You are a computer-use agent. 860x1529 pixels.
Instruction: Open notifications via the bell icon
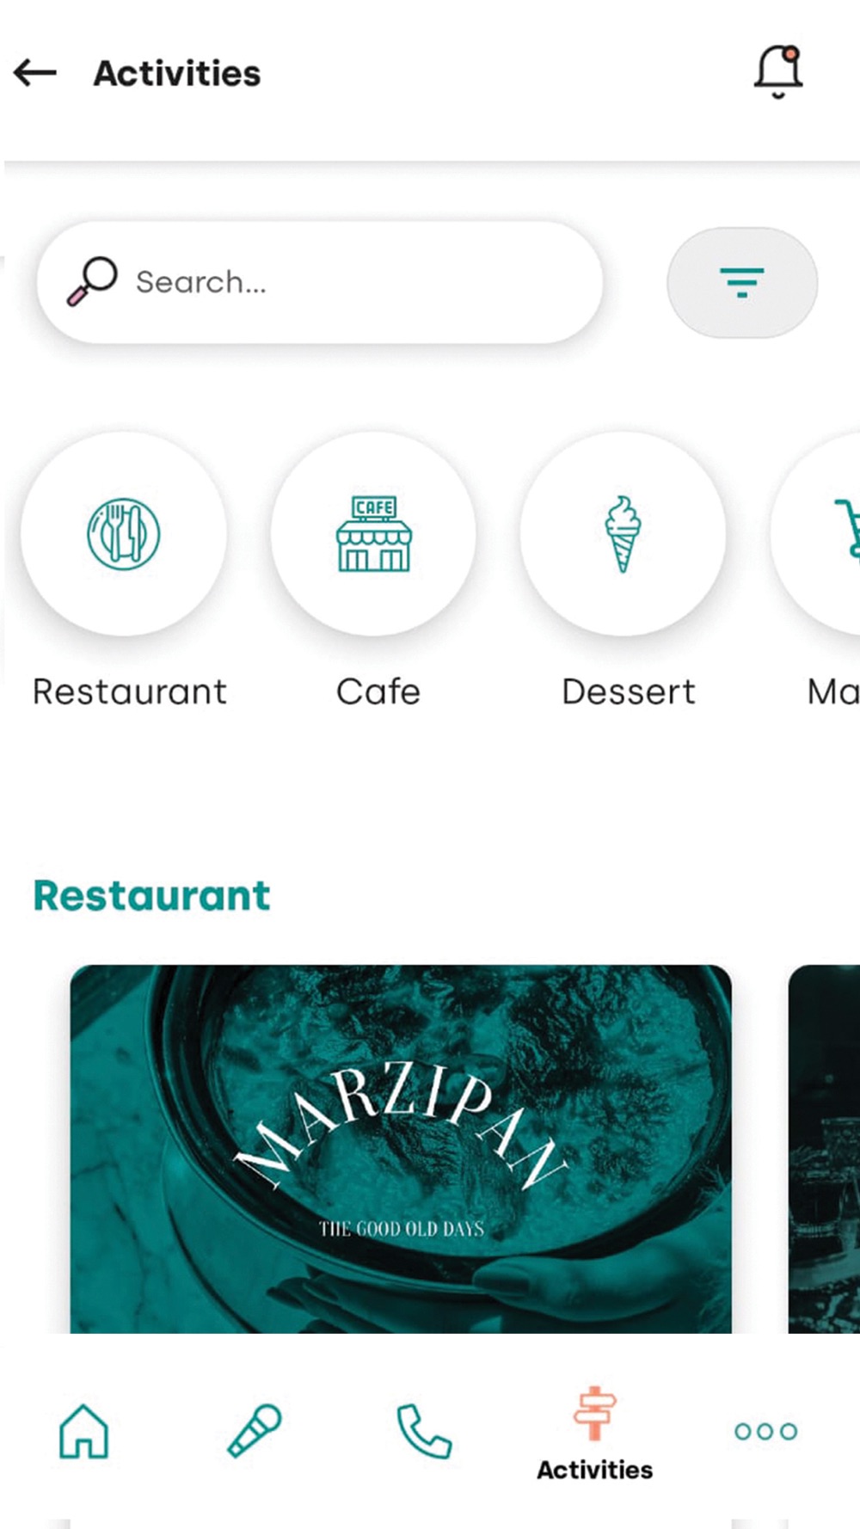point(778,71)
